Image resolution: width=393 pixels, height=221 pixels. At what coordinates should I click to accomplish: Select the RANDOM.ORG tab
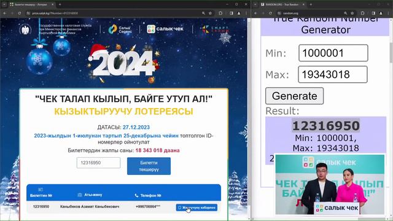pos(282,4)
